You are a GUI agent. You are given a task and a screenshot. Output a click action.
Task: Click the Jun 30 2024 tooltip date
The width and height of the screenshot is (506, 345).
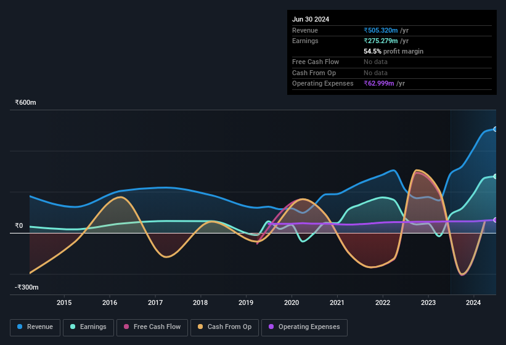pos(311,19)
